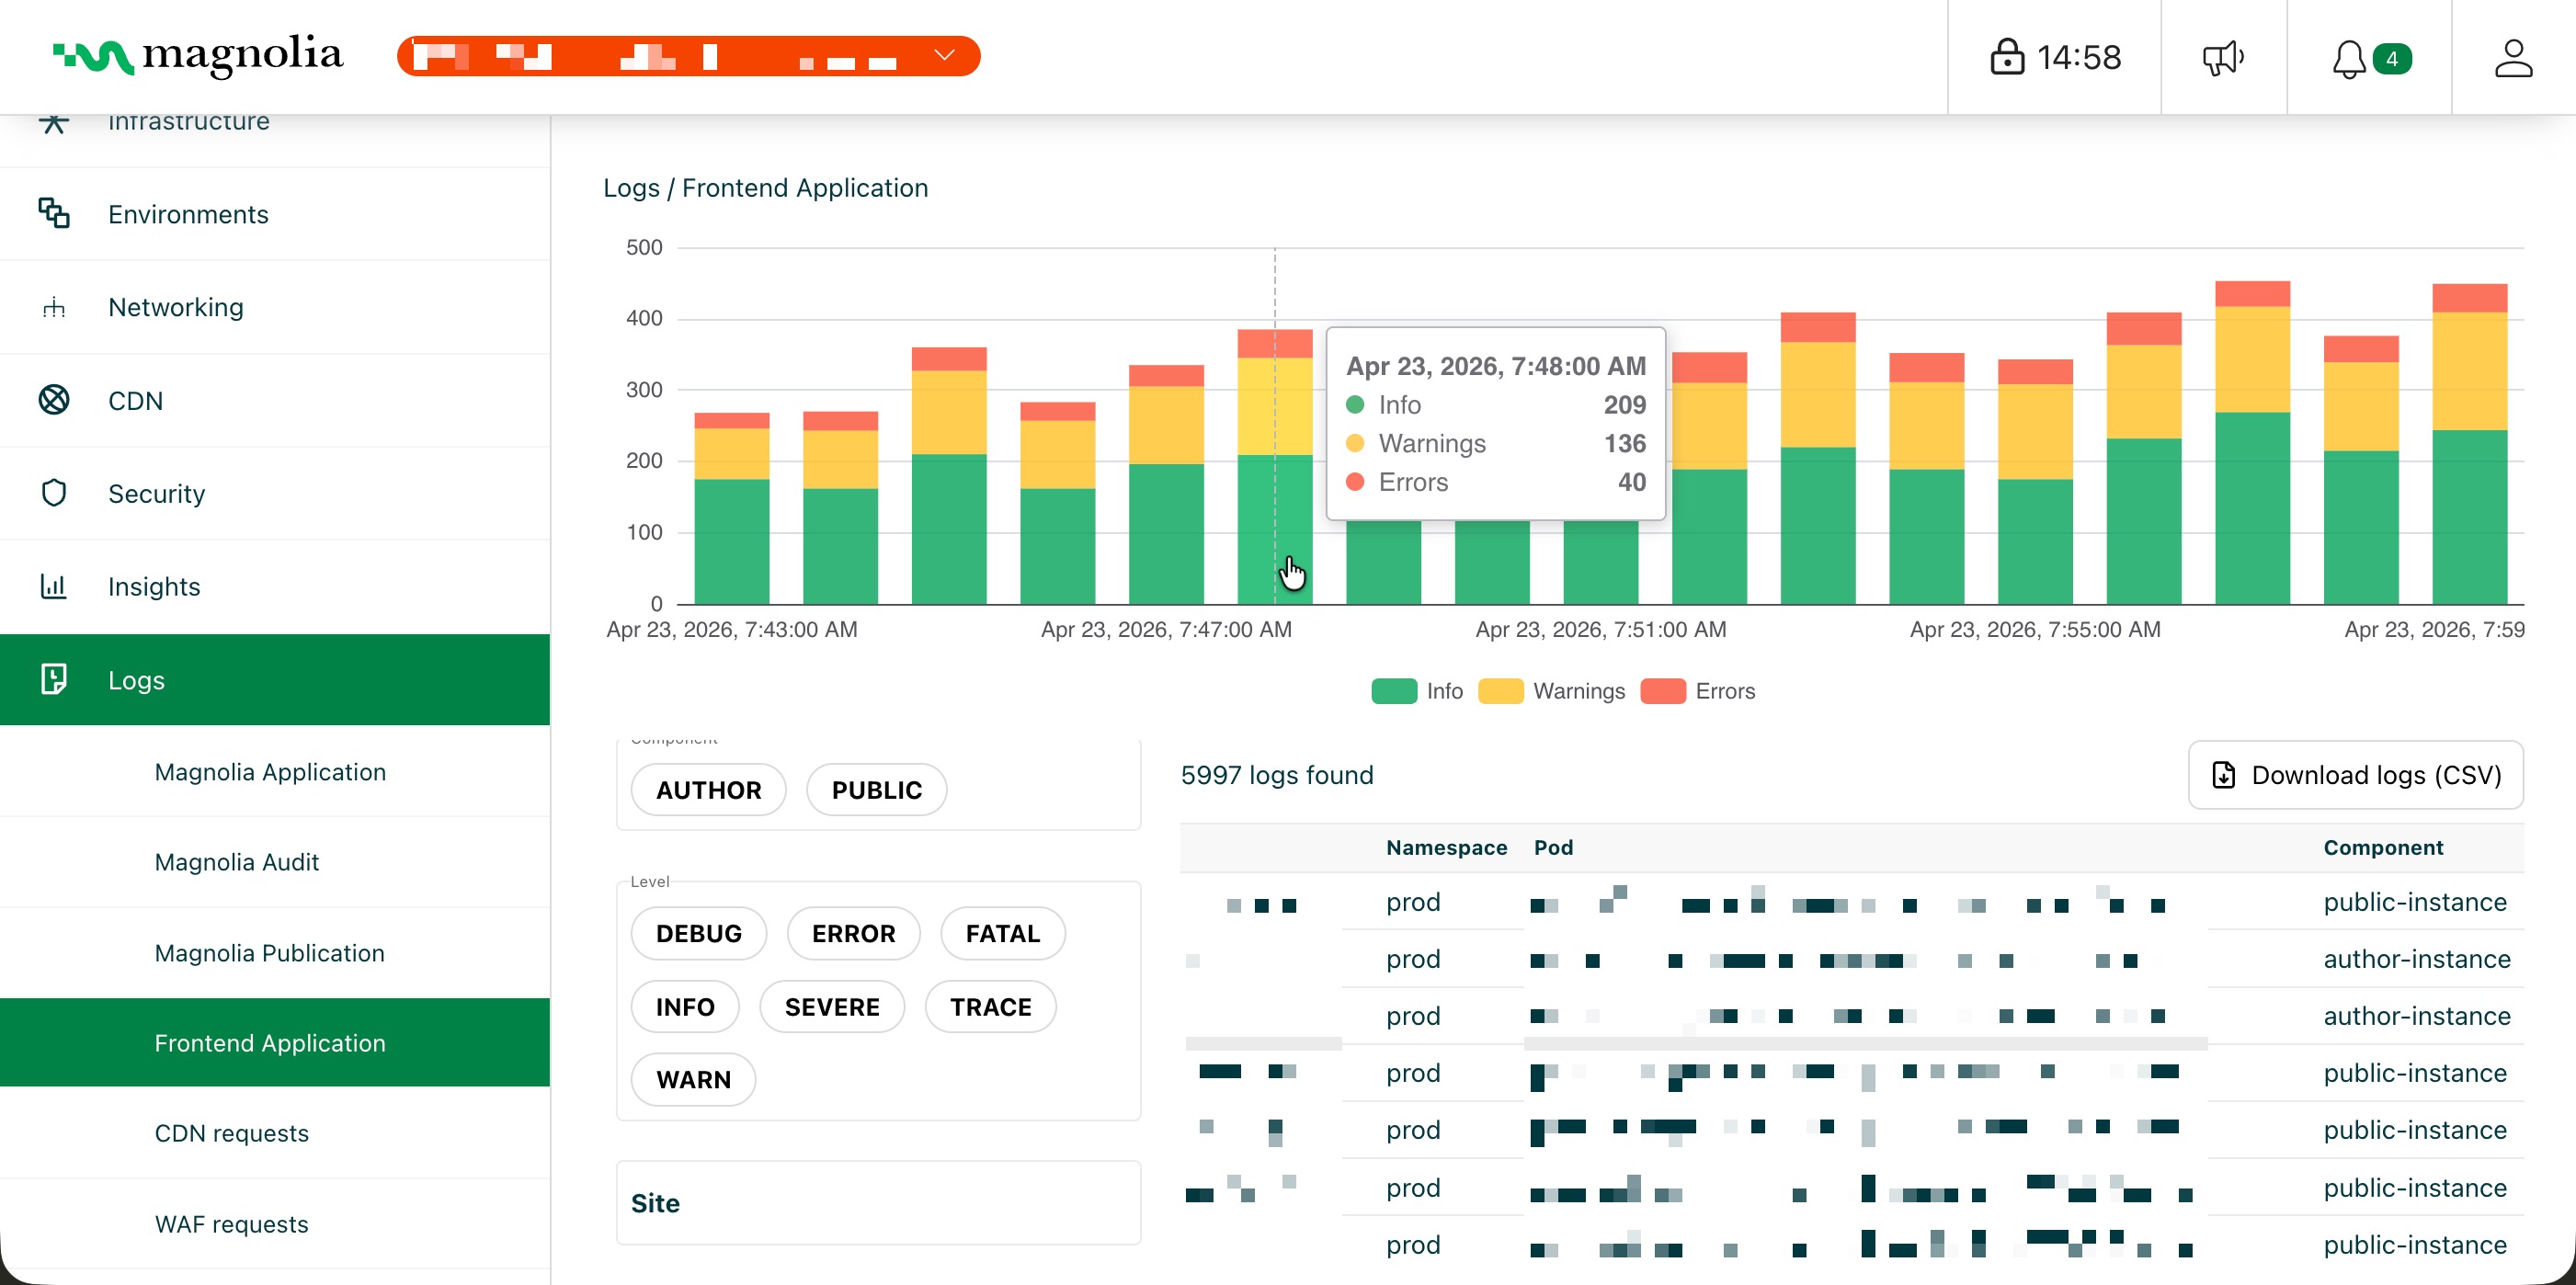
Task: Click the notification count badge 4
Action: [2391, 59]
